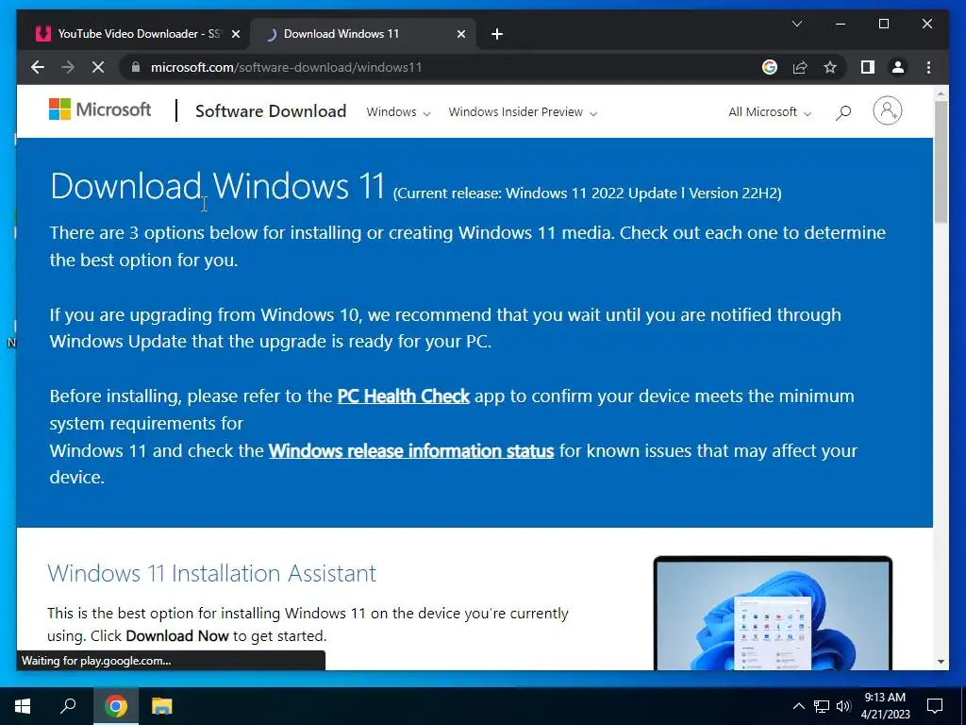Click the scroll up arrow

pyautogui.click(x=941, y=93)
